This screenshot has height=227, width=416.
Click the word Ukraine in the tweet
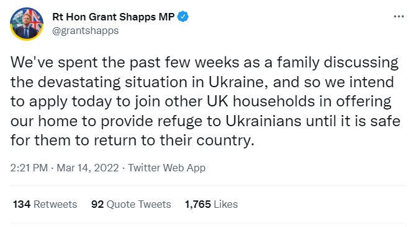[237, 82]
